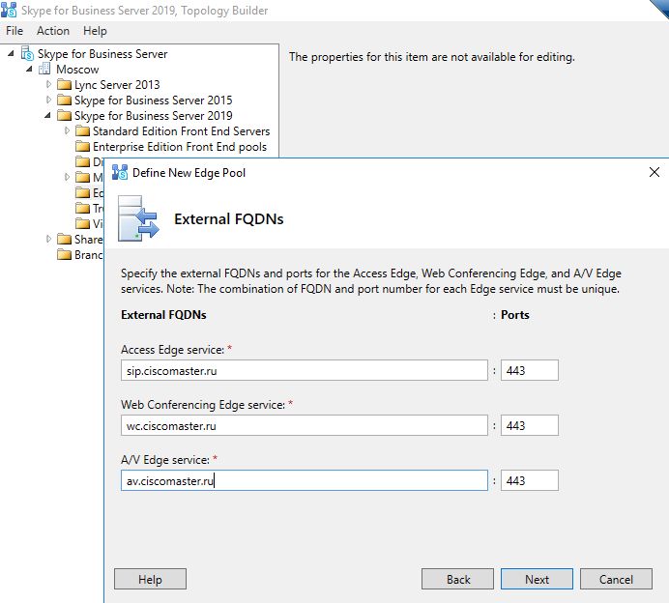Close the Define New Edge Pool dialog
The image size is (669, 603).
point(654,172)
